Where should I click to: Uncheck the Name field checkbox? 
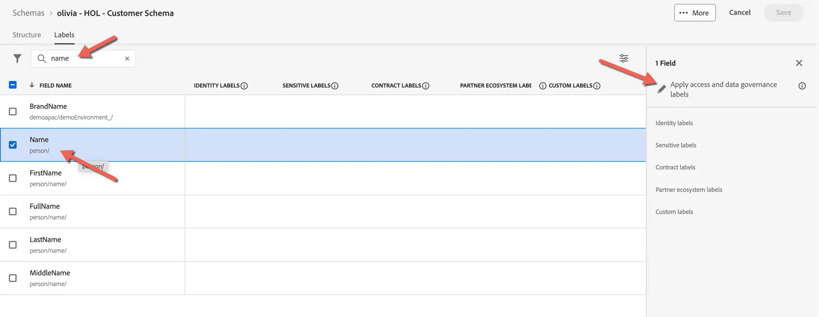pos(13,145)
